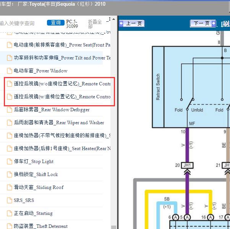
Task: Click document icon beside Power Window
Action: 10,71
